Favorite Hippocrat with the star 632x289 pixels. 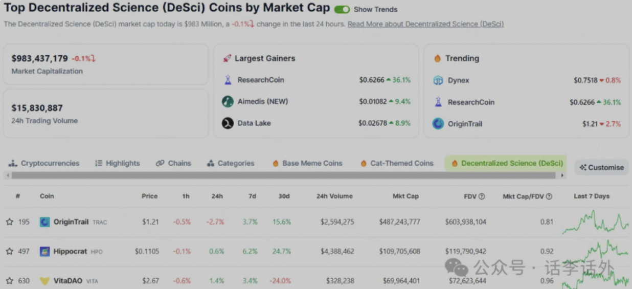[x=9, y=252]
